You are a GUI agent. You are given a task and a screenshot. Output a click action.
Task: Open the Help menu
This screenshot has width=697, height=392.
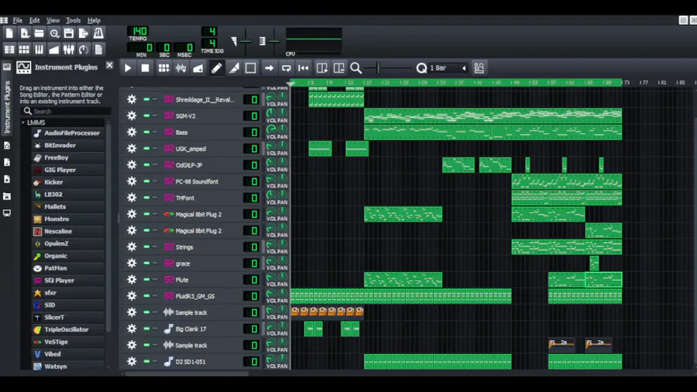[x=94, y=20]
